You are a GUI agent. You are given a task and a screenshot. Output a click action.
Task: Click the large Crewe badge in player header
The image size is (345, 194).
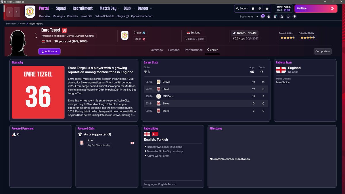[125, 36]
